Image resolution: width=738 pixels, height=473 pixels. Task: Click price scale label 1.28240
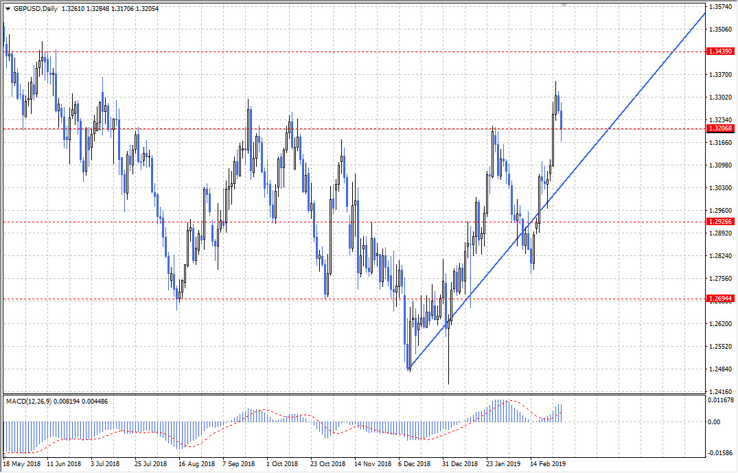(x=721, y=256)
